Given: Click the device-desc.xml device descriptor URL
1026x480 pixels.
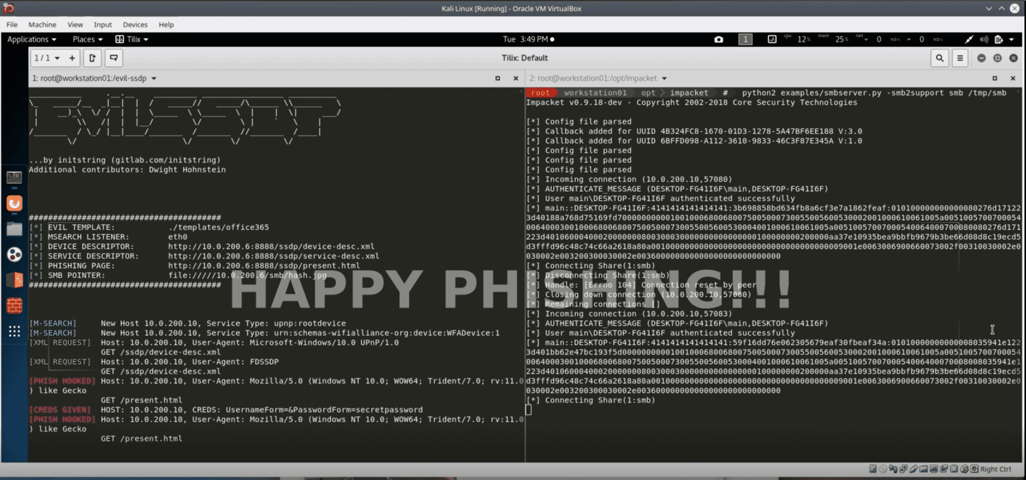Looking at the screenshot, I should click(271, 247).
